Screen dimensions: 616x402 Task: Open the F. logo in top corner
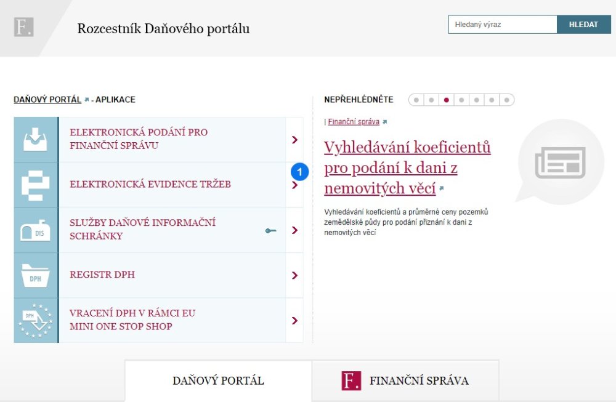click(x=23, y=26)
